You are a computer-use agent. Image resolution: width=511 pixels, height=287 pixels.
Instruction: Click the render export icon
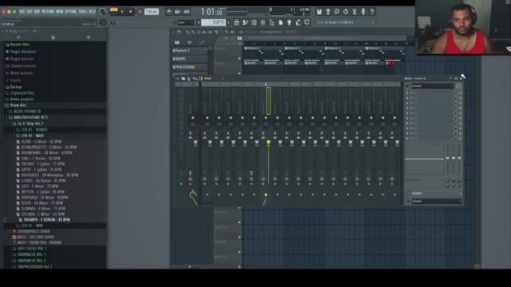(328, 12)
